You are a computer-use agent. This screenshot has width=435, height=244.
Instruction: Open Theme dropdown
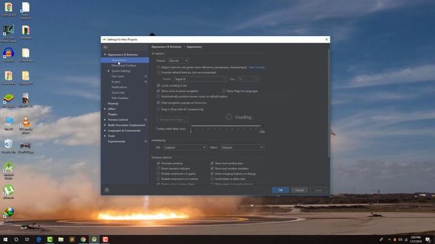tap(178, 60)
